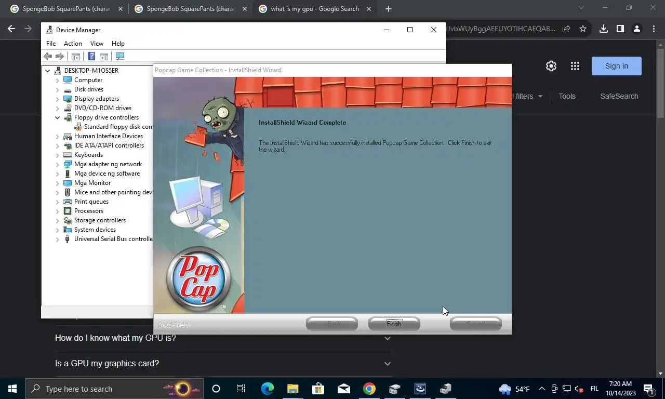Open Task View on taskbar

pyautogui.click(x=241, y=389)
